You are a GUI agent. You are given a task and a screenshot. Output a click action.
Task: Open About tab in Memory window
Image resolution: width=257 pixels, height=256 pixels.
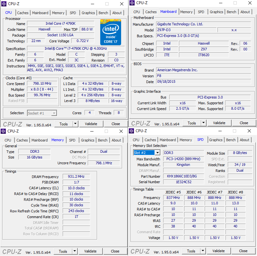pos(116,140)
